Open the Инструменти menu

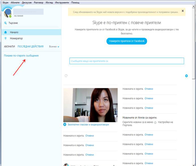coord(62,3)
